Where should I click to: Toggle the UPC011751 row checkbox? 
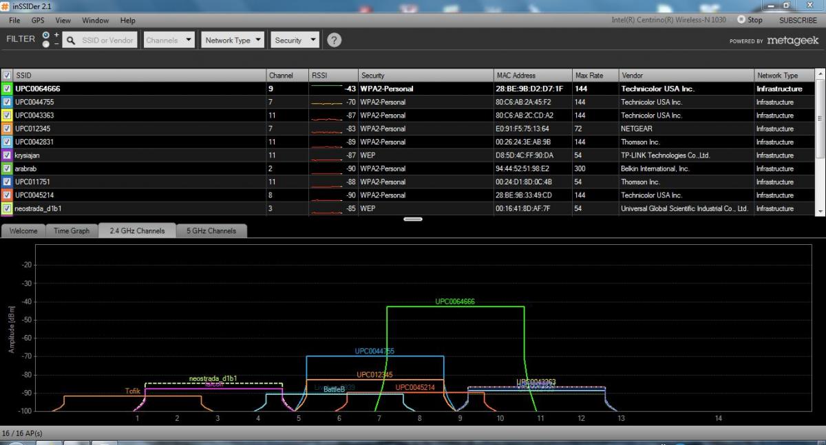7,182
